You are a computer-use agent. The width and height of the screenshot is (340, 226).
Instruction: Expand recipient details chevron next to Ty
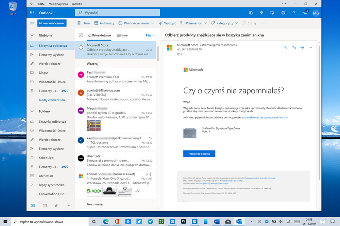tap(181, 54)
